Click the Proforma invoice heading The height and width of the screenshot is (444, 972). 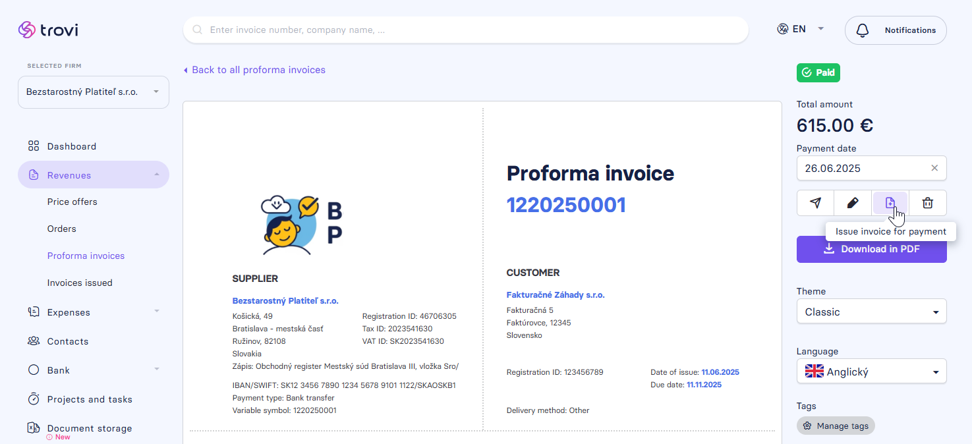point(590,173)
